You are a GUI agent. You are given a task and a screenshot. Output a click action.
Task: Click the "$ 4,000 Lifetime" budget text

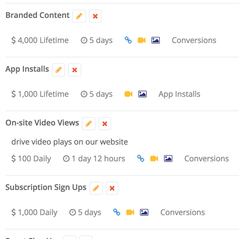pos(40,40)
